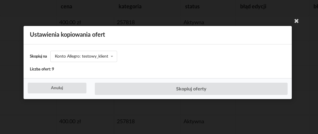Screen dimensions: 318x134
Task: Select the 257818 category cell in top row
Action: pos(126,22)
